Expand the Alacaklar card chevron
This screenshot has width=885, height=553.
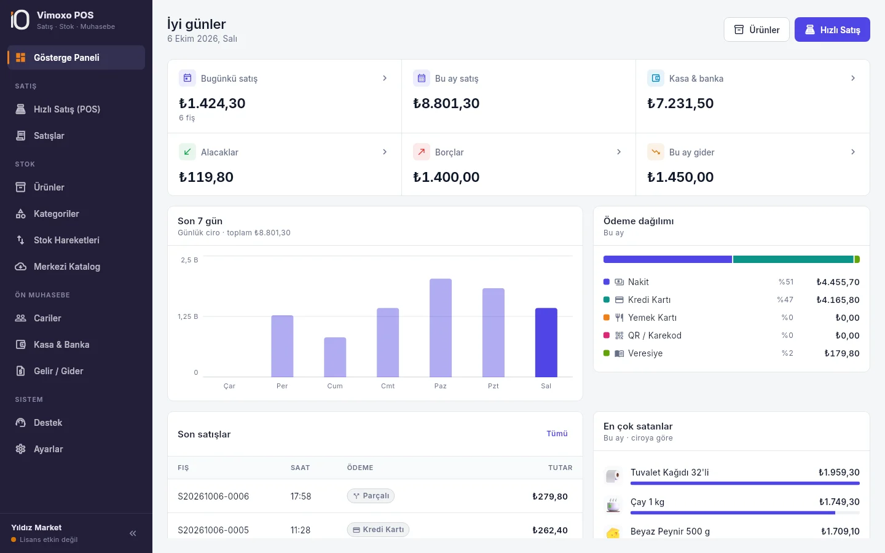(385, 152)
